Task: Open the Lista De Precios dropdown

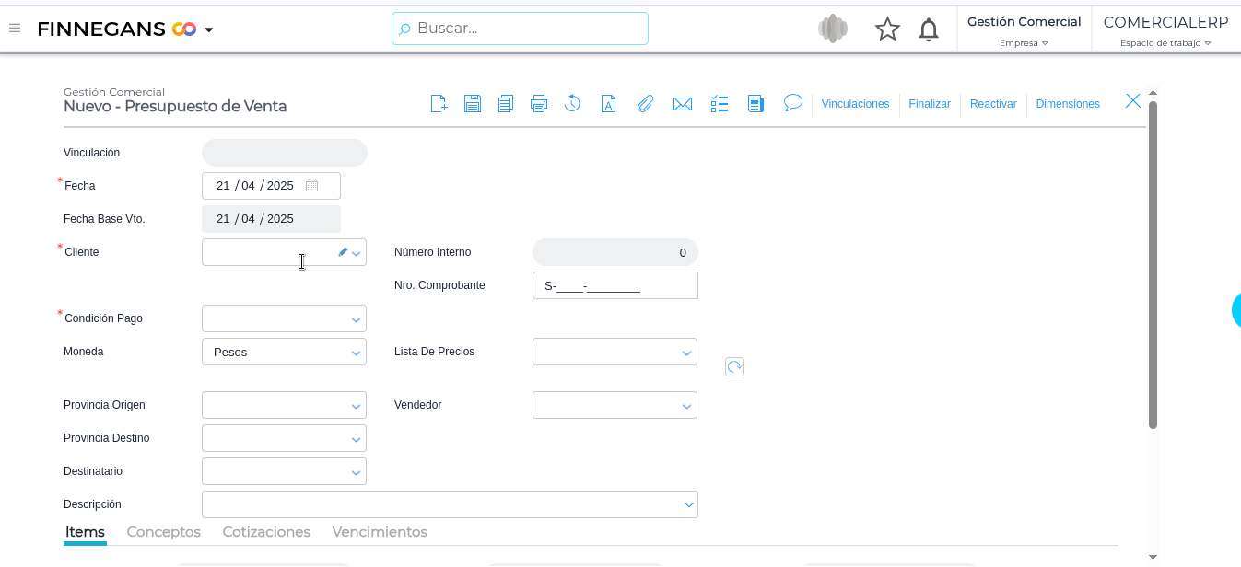Action: coord(686,353)
